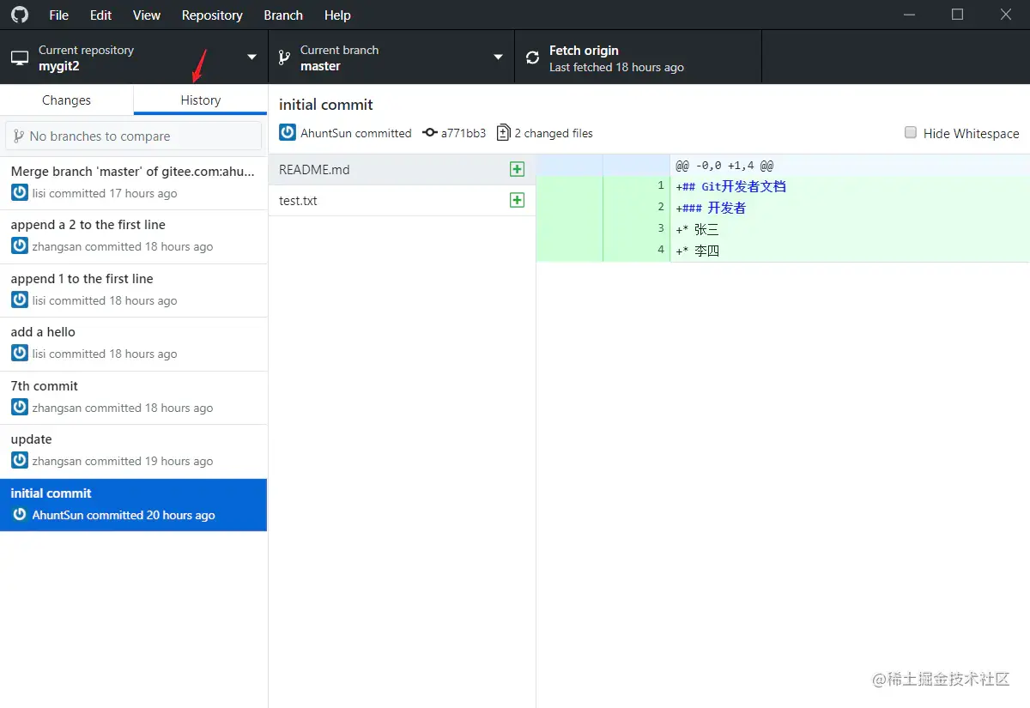
Task: Click the a771bb3 commit hash
Action: (463, 133)
